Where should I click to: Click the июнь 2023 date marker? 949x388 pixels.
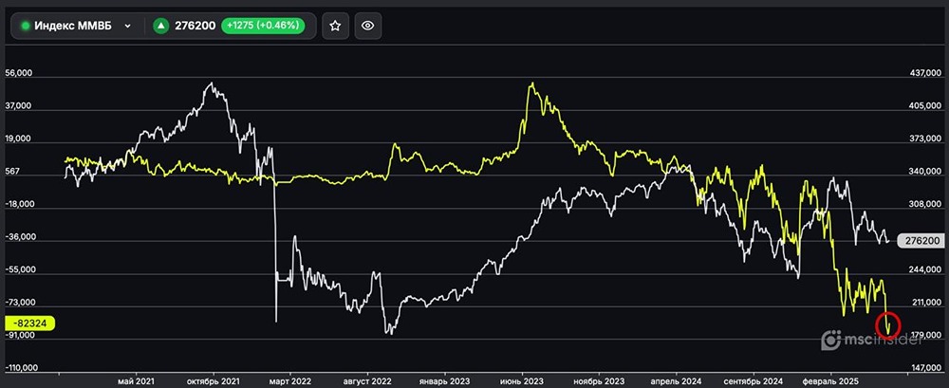coord(522,381)
